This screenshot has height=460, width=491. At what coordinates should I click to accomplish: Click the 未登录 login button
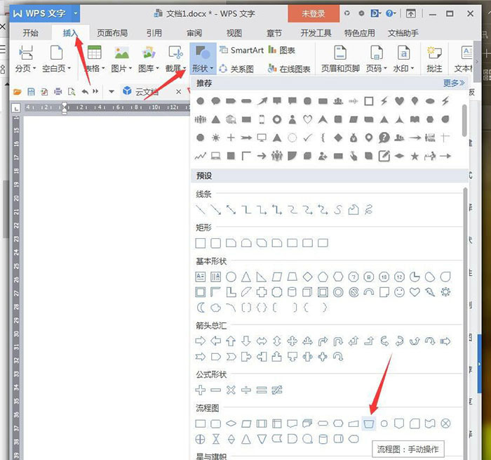314,13
